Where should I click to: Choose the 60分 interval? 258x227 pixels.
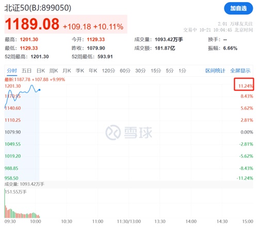pyautogui.click(x=125, y=71)
